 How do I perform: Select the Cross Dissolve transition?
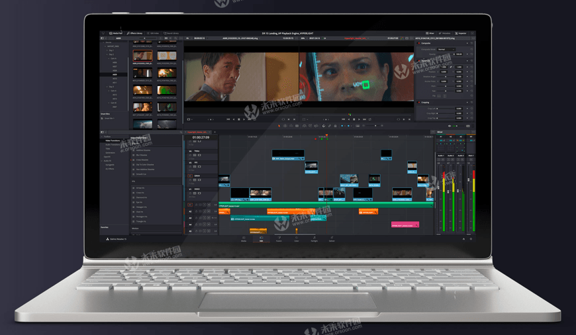(x=142, y=160)
